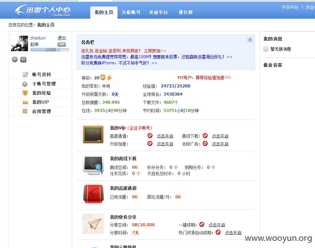Open the 迅雷快鸟免费提宽带 announcement link

pyautogui.click(x=157, y=57)
